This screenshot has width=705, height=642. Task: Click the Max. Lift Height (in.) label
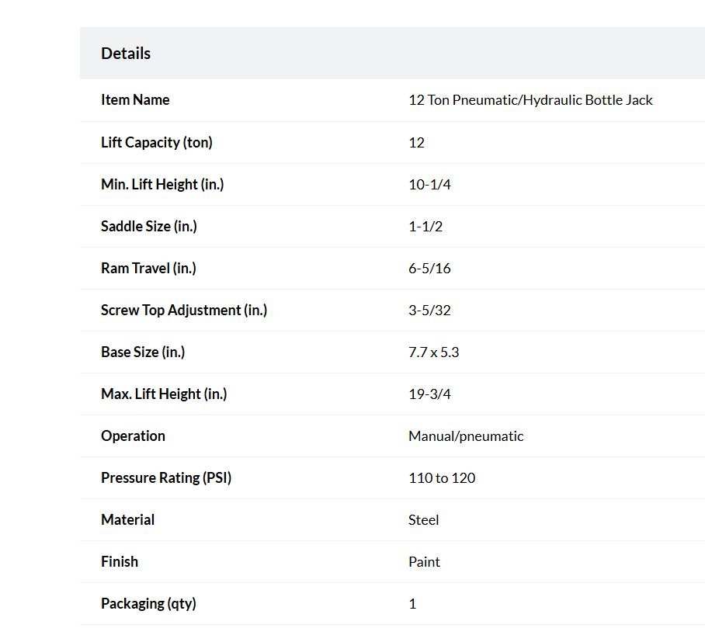point(164,394)
